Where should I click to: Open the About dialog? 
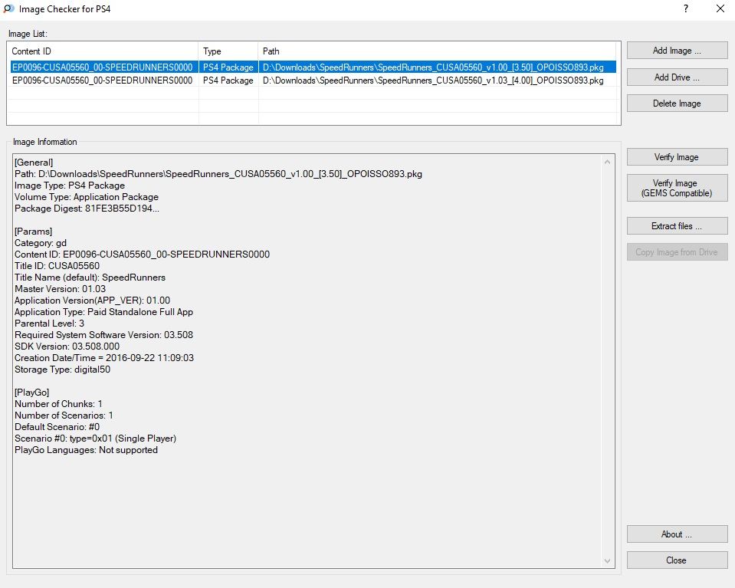tap(677, 534)
